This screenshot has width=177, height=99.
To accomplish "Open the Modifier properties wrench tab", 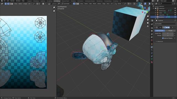I will pyautogui.click(x=152, y=47).
